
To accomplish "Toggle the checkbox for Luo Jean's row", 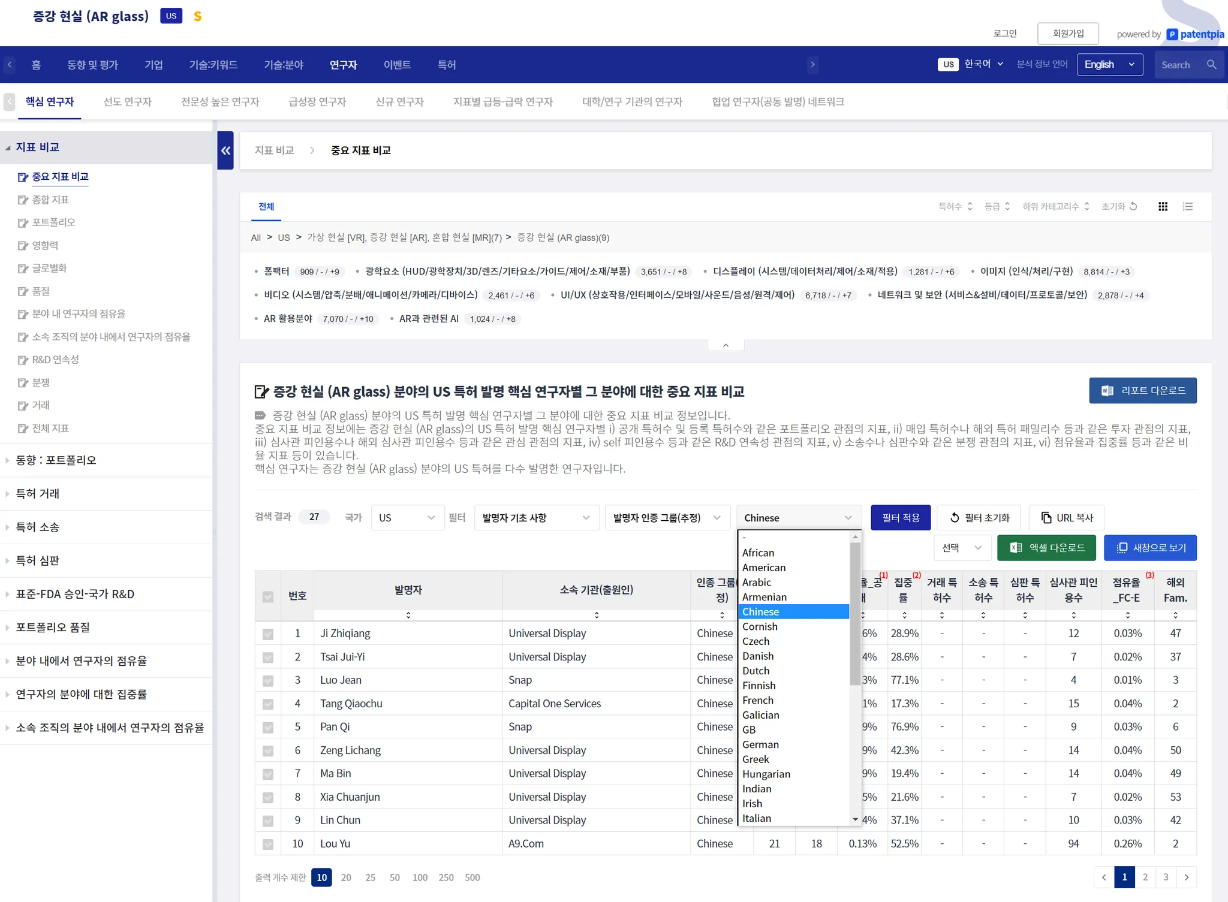I will tap(268, 680).
